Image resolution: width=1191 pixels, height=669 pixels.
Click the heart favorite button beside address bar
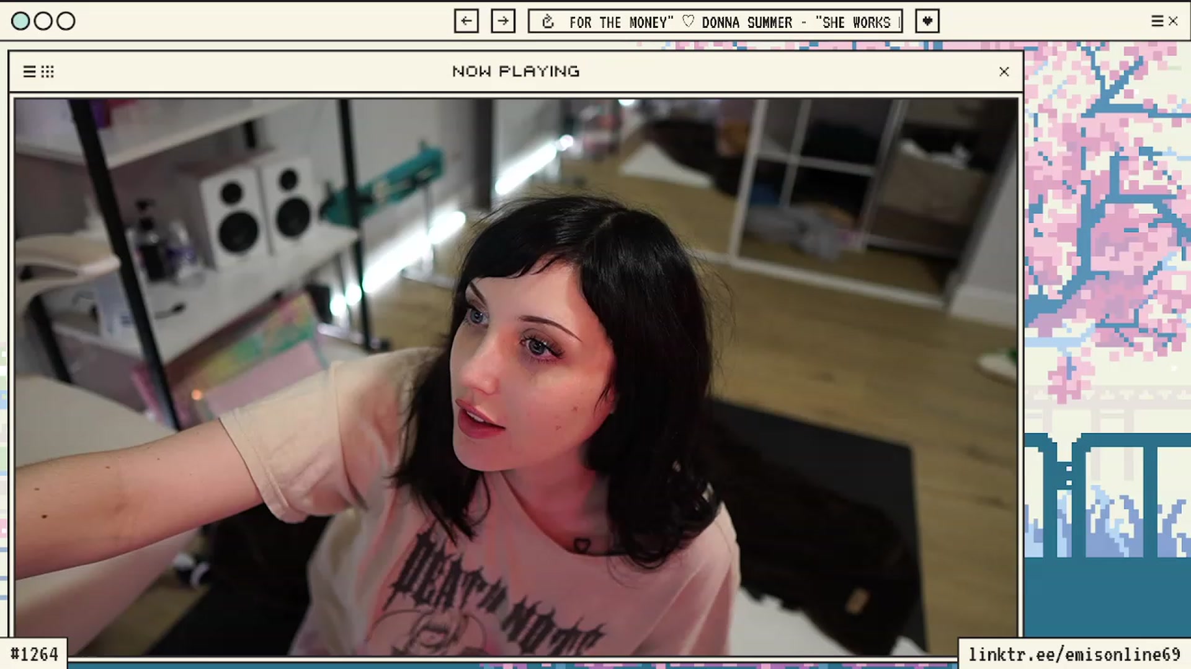(x=927, y=21)
